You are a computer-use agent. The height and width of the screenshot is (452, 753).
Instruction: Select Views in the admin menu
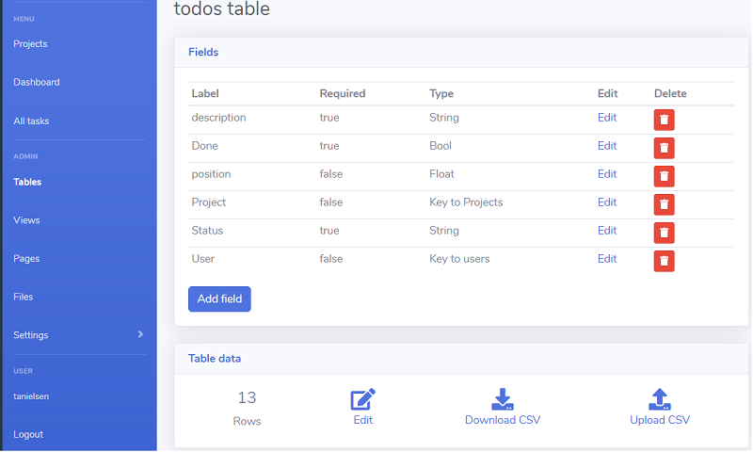point(26,220)
